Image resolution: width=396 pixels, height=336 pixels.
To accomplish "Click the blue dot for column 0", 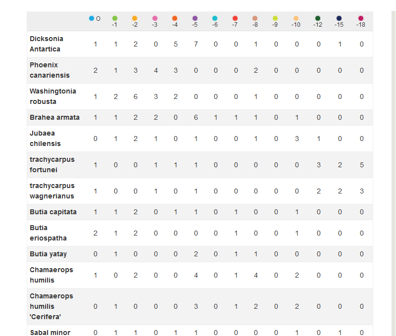I will [x=92, y=18].
